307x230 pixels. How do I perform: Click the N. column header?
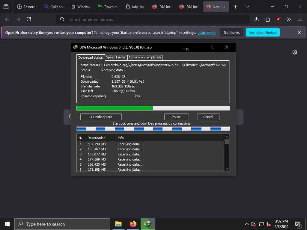point(81,138)
